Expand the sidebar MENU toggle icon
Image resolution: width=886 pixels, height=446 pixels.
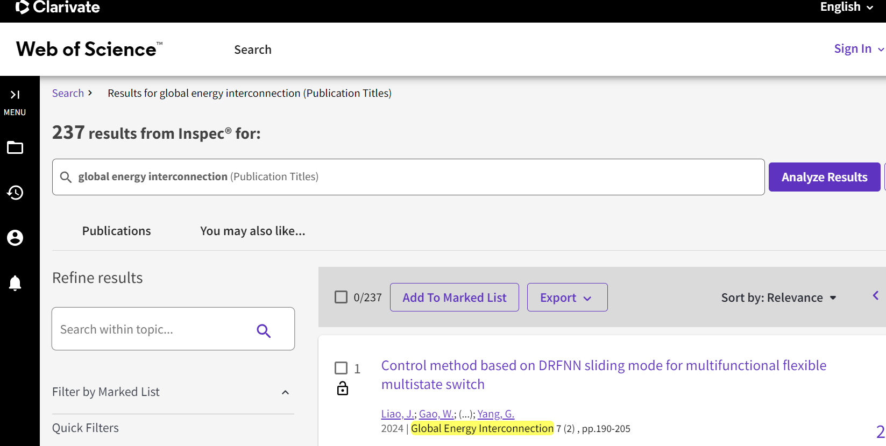(15, 95)
